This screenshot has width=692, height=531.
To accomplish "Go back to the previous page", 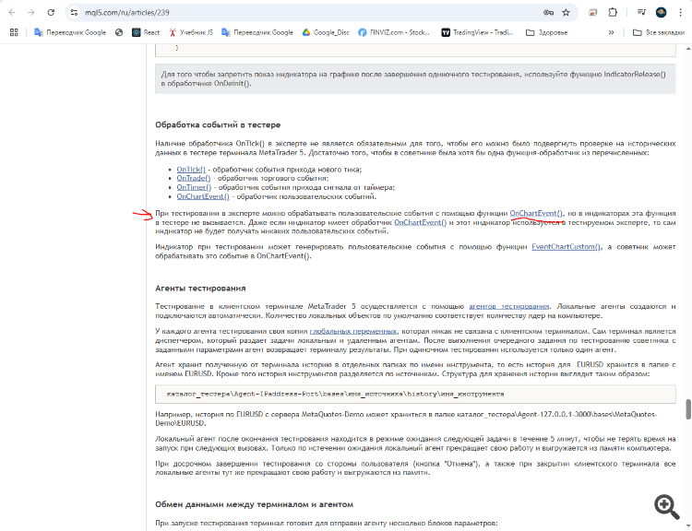I will point(12,12).
